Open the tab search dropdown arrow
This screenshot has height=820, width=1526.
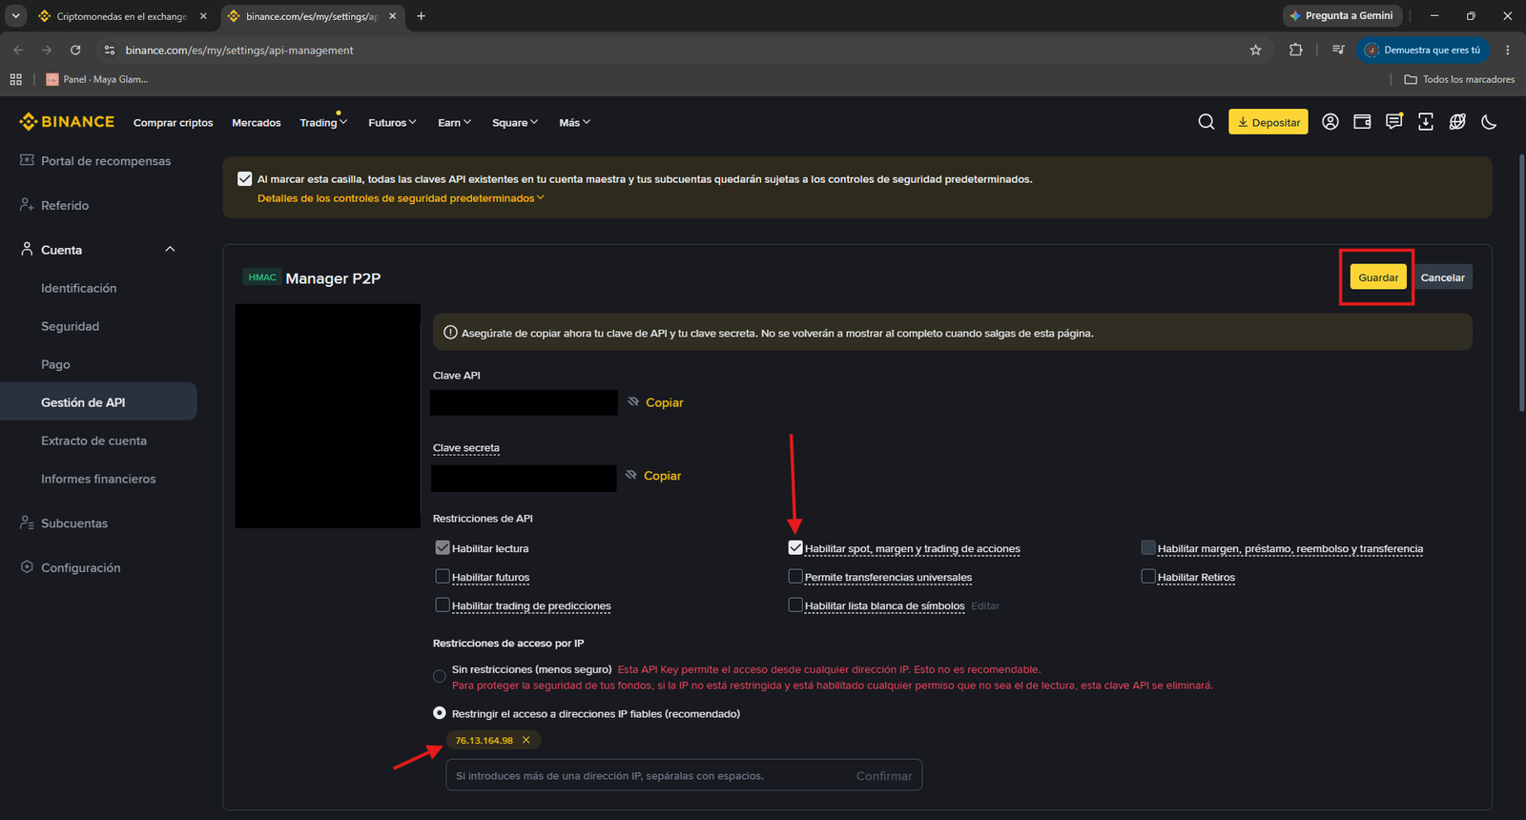pyautogui.click(x=15, y=16)
